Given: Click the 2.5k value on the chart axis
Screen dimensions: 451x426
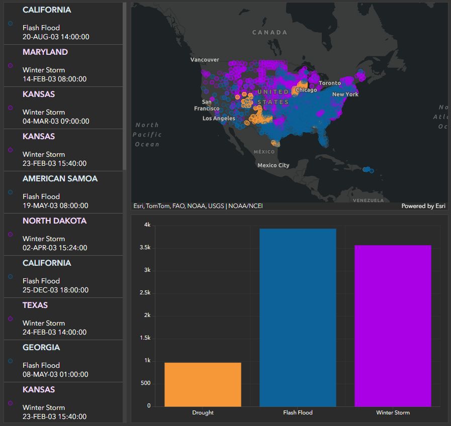Looking at the screenshot, I should tap(145, 292).
